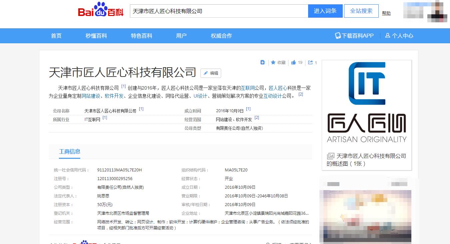
Task: Select 登记机关 value 天津市北辰区市场监督管理局
Action: pos(123,213)
